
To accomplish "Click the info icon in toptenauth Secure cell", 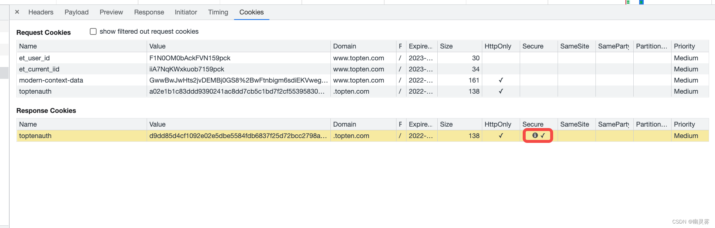I will pyautogui.click(x=535, y=135).
